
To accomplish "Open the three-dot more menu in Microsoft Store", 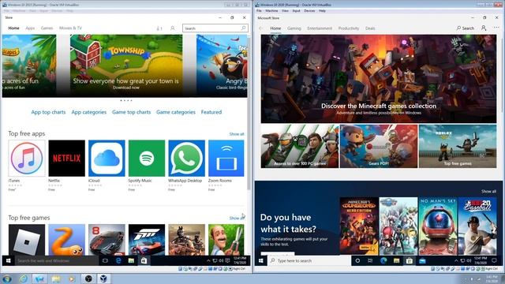I will coord(496,28).
